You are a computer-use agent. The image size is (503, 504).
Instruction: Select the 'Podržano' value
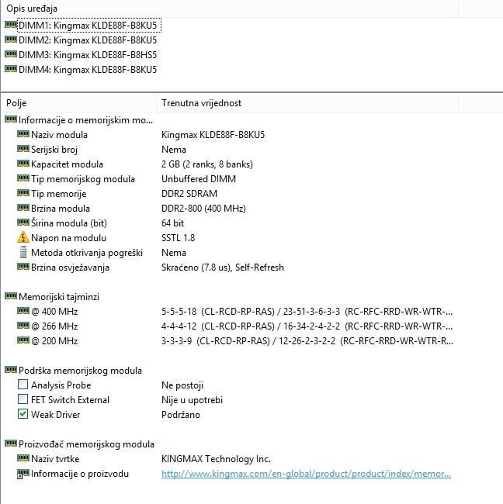point(181,415)
